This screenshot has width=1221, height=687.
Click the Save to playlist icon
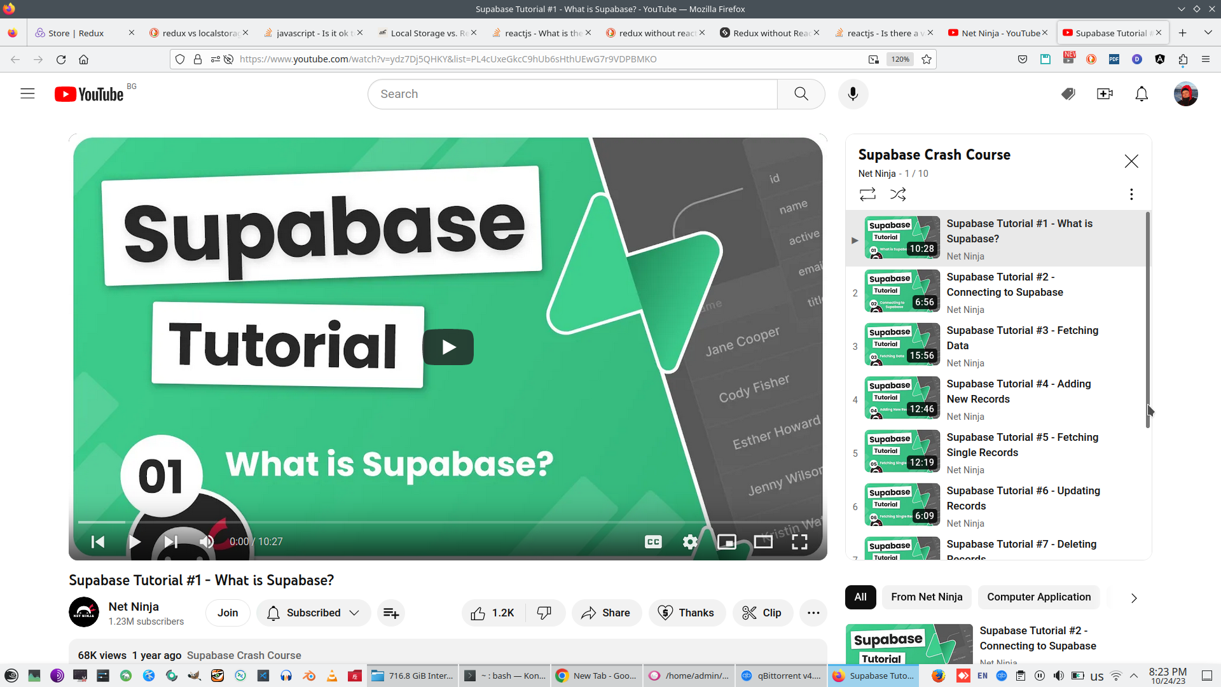tap(391, 613)
